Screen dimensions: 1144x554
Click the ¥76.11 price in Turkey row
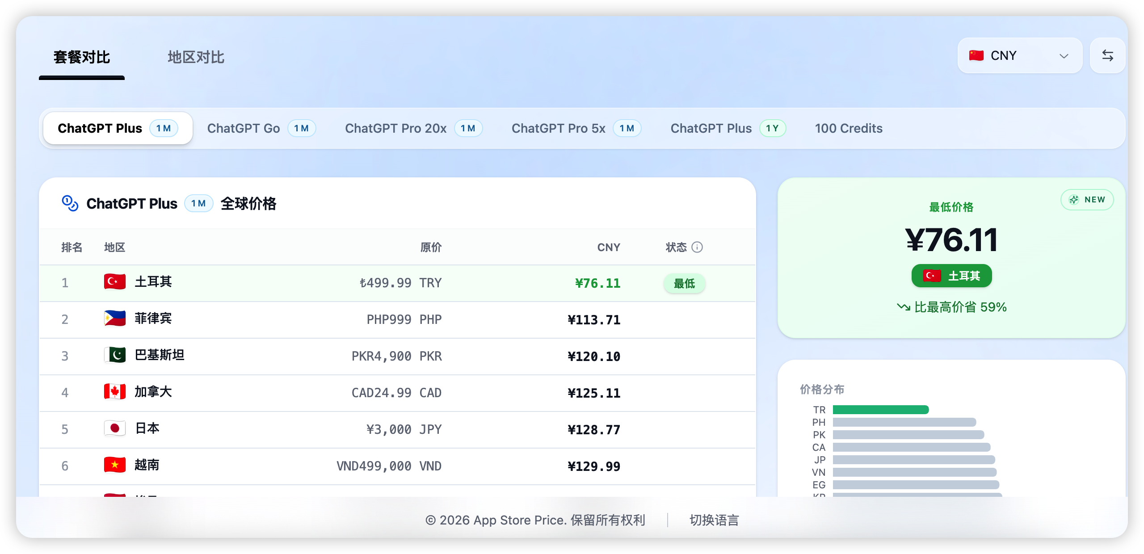pos(597,283)
